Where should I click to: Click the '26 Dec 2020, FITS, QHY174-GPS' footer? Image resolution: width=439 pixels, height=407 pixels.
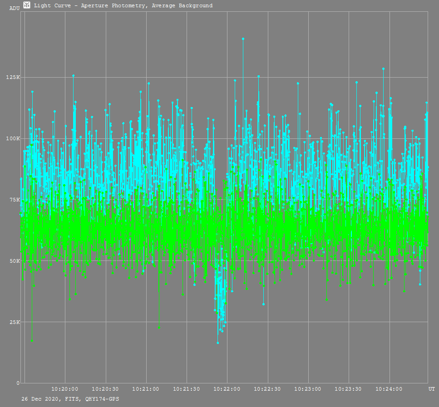click(70, 399)
